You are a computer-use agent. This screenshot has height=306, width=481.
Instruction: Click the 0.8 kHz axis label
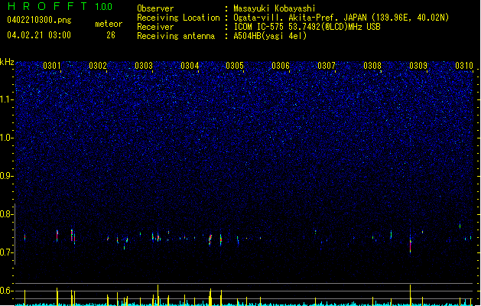tap(7, 214)
